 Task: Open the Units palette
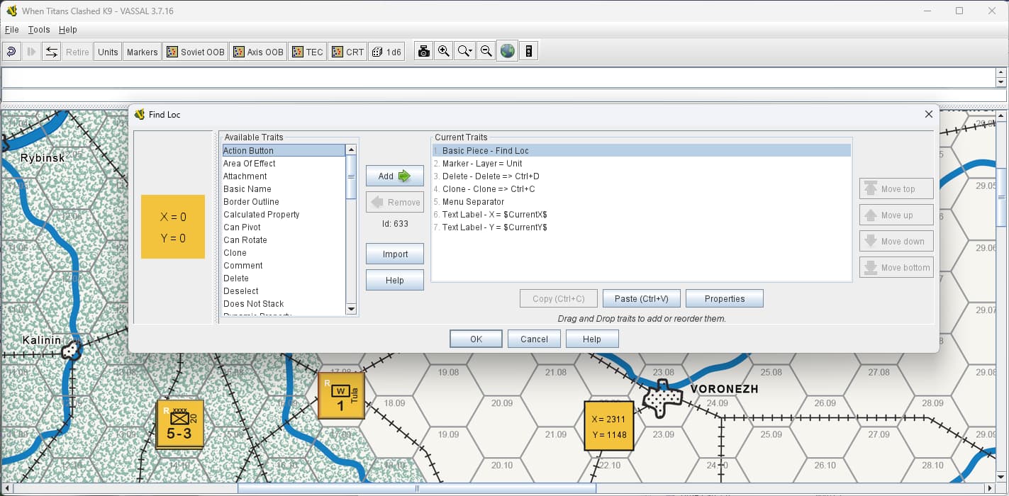pyautogui.click(x=108, y=52)
